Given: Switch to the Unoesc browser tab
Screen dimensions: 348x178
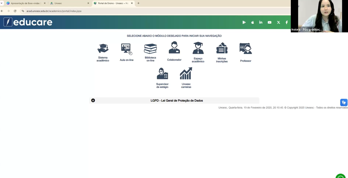Looking at the screenshot, I should coord(69,3).
